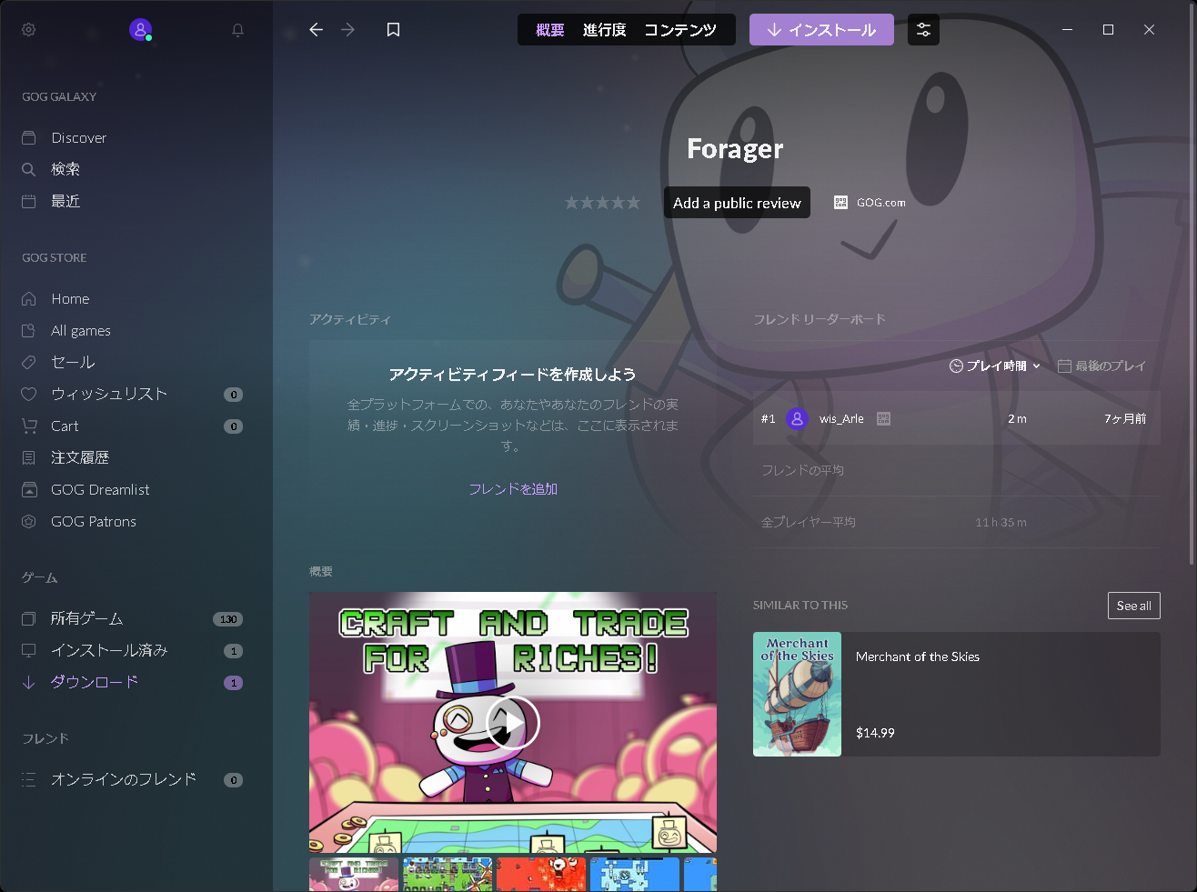Switch to コンテンツ content tab
This screenshot has width=1197, height=892.
[680, 30]
